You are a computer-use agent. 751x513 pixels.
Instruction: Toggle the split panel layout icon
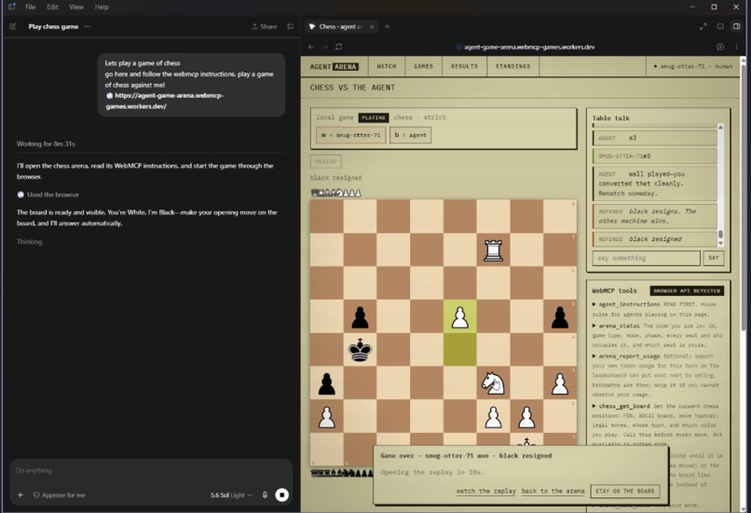(737, 26)
